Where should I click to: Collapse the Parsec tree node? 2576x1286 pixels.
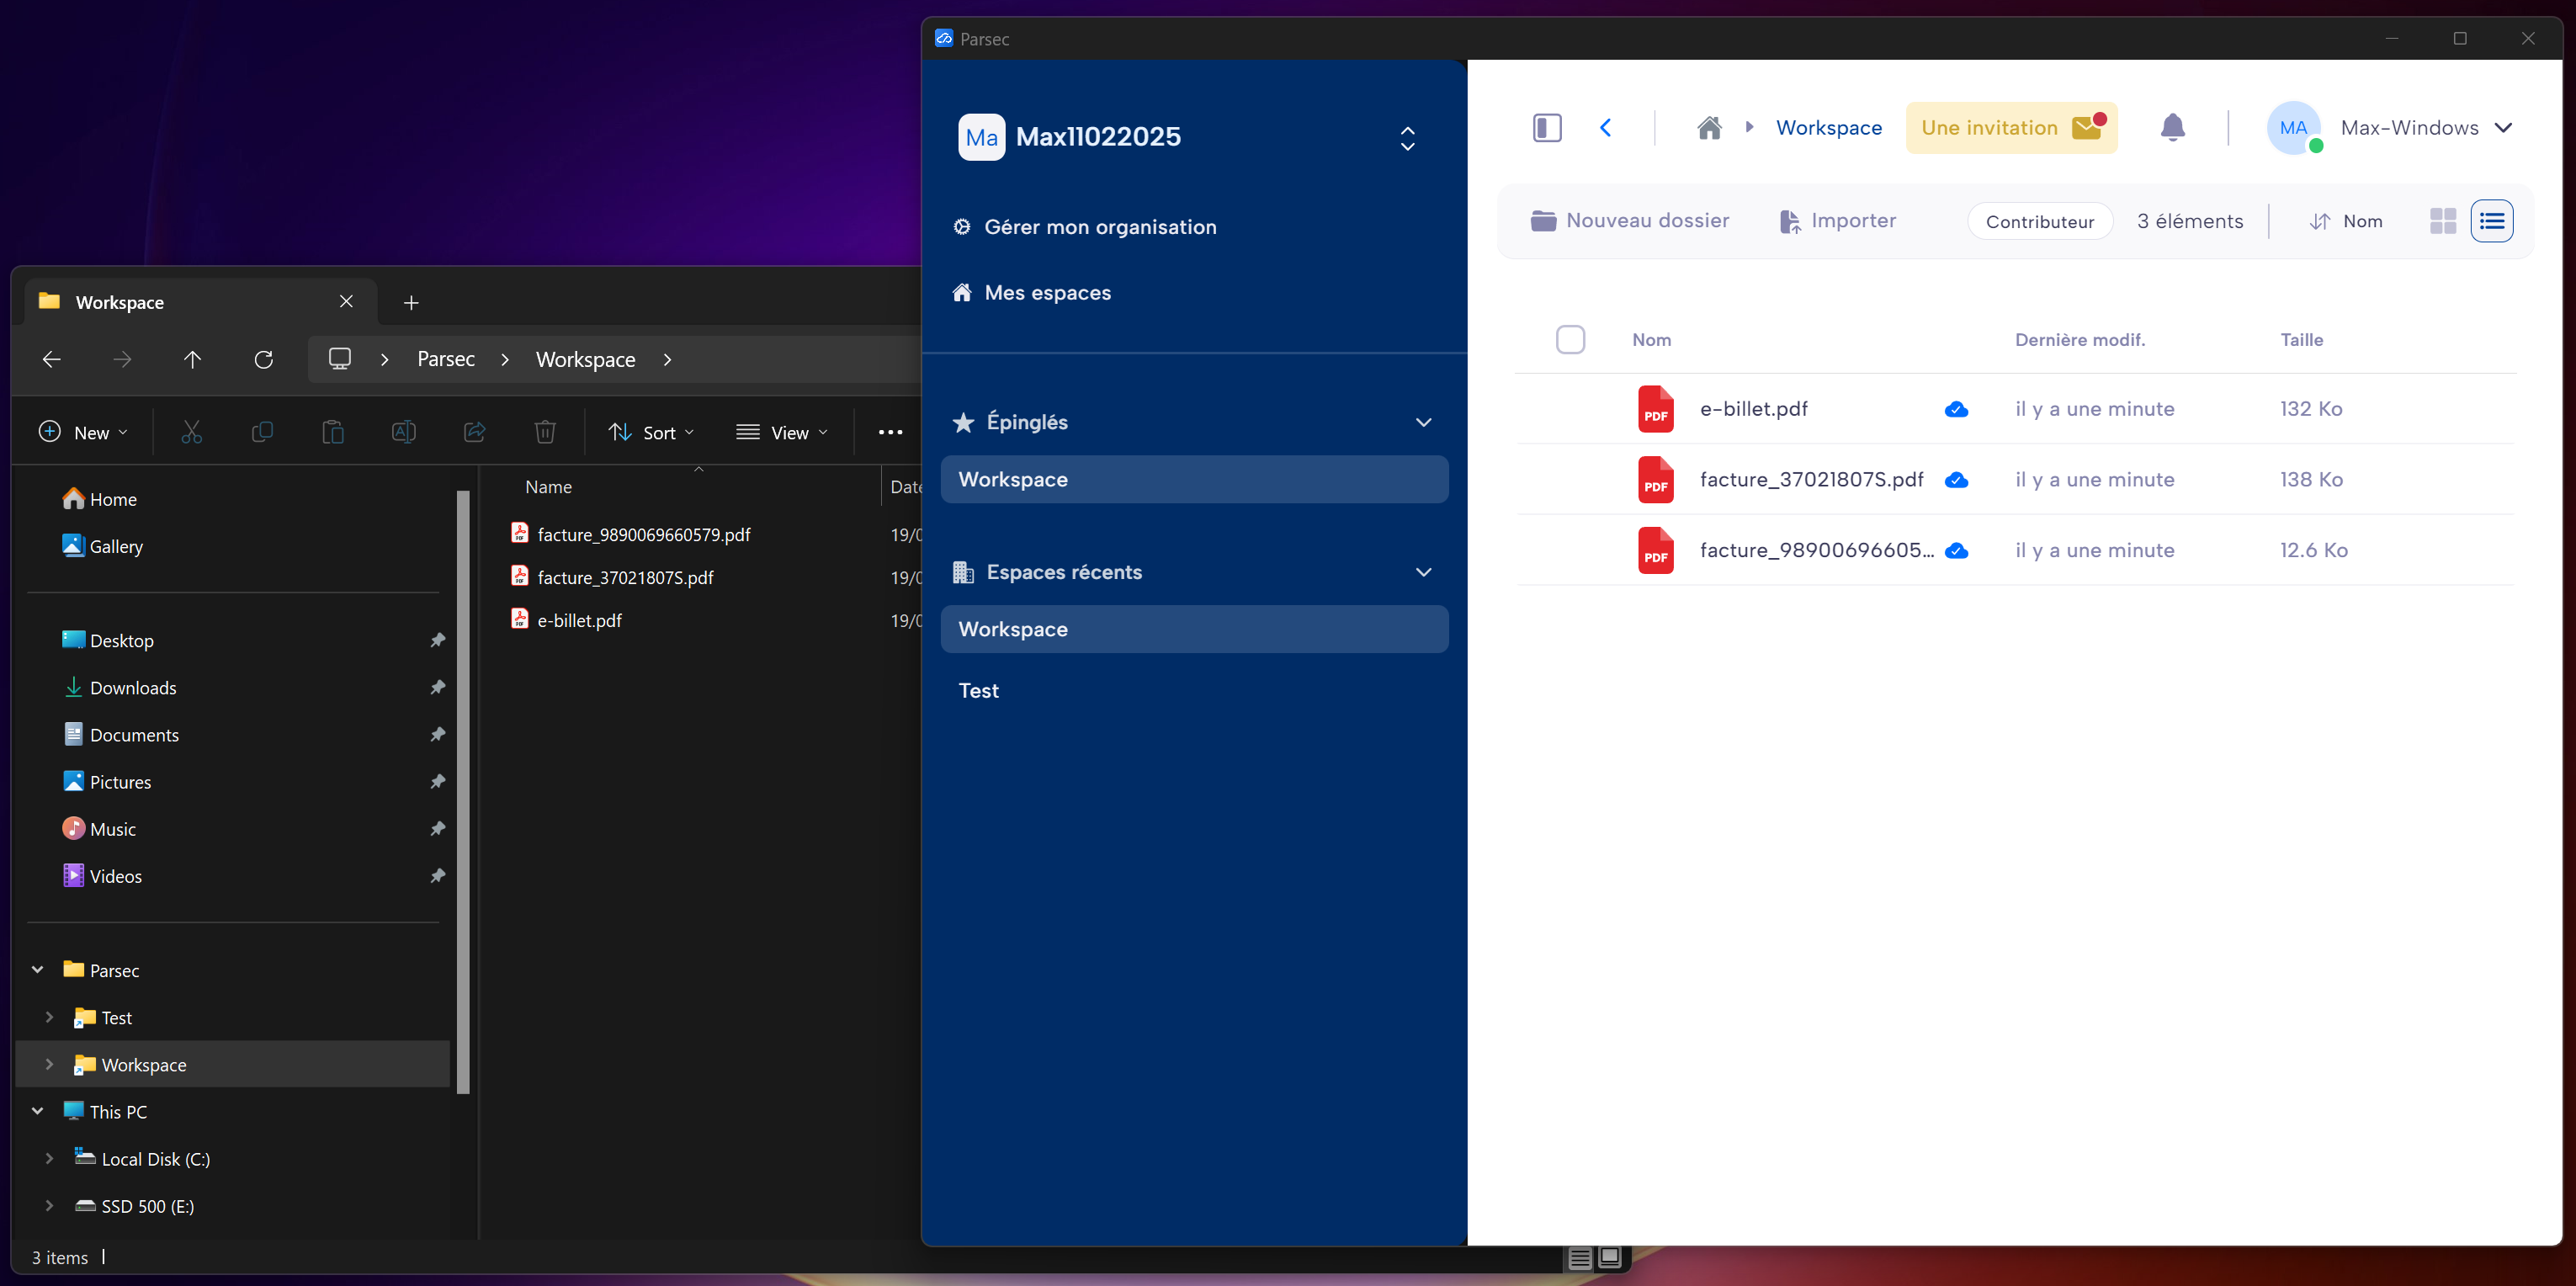click(x=37, y=970)
